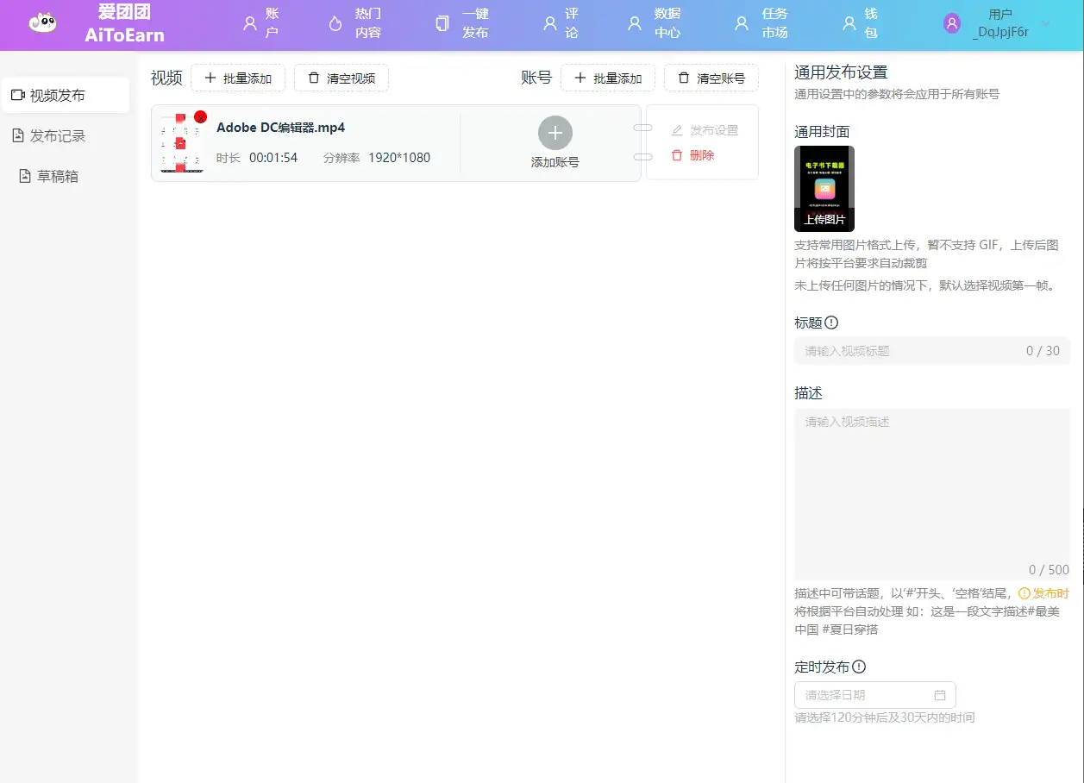Expand the user account dropdown arrow

(1046, 24)
